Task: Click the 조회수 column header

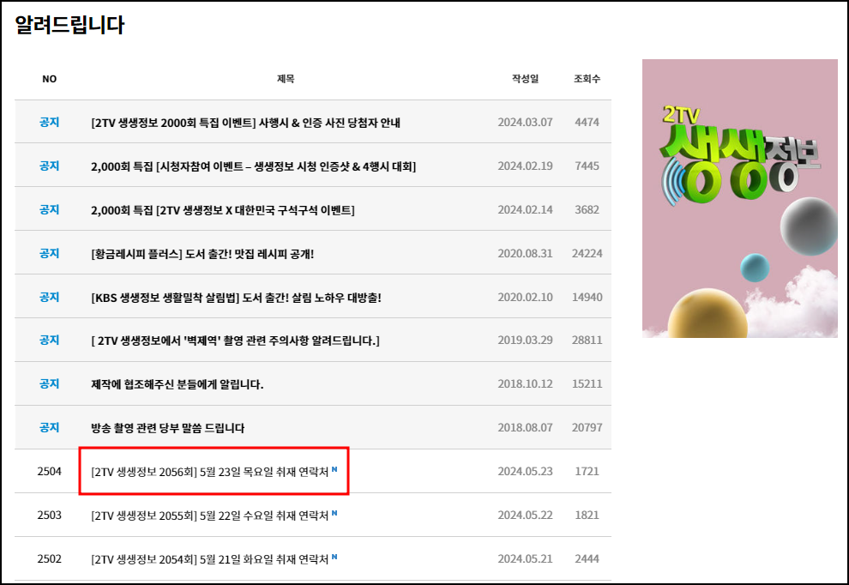Action: 587,79
